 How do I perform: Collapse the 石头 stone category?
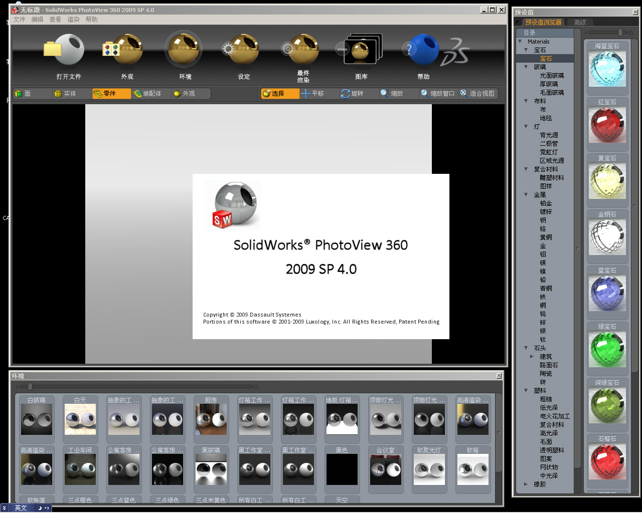coord(526,348)
